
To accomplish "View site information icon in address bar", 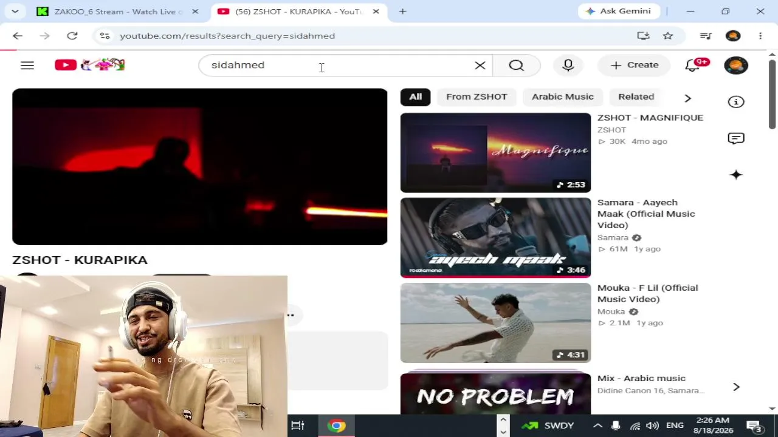I will 105,36.
